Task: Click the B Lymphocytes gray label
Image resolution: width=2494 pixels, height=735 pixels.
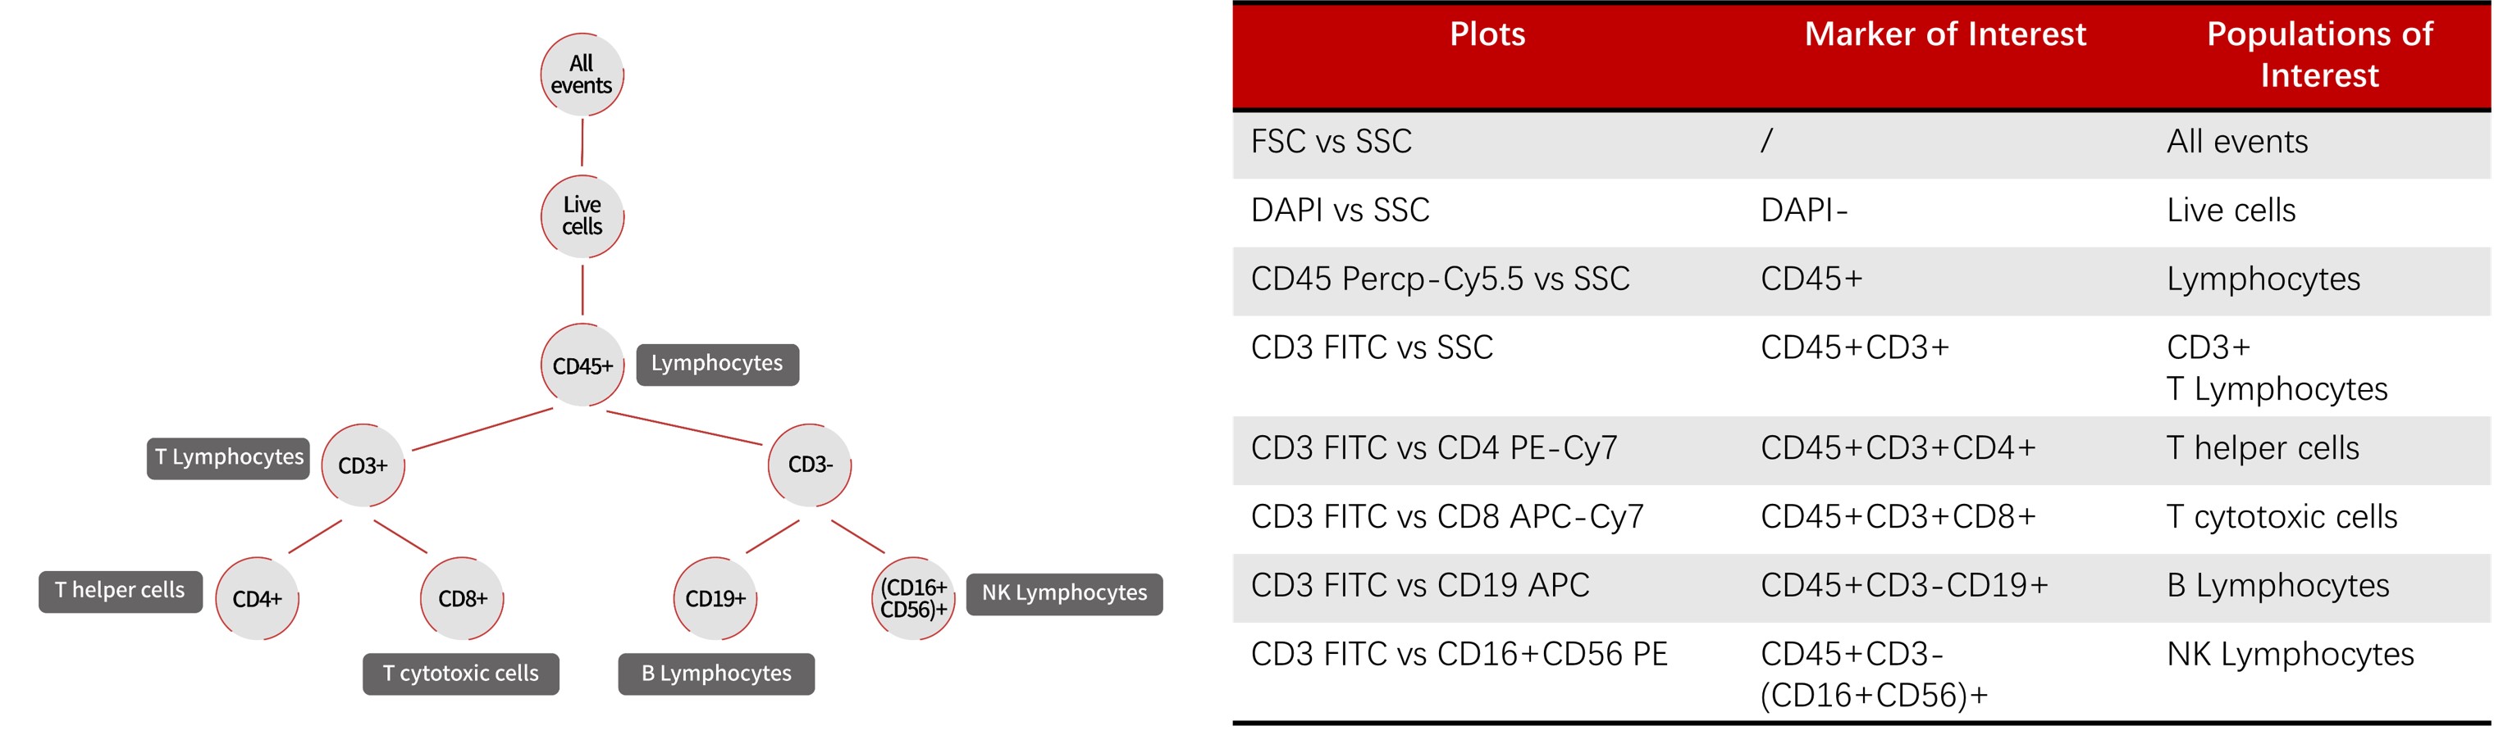Action: [x=716, y=674]
